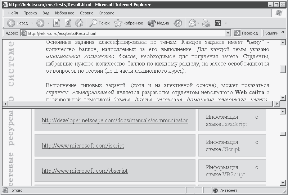Click the Переход go button
Viewport: 288px width, 195px height.
[246, 33]
